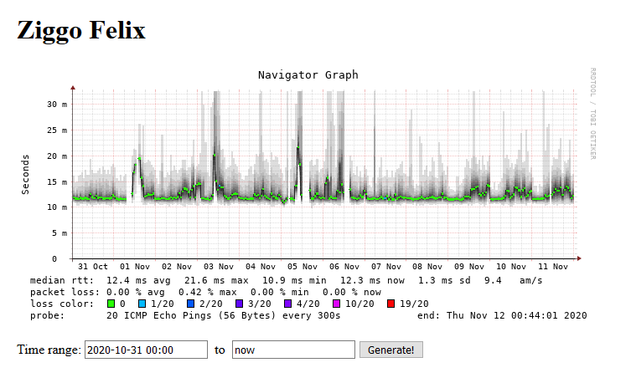The width and height of the screenshot is (631, 378).
Task: Click the indigo 3/20 loss swatch
Action: tap(239, 304)
